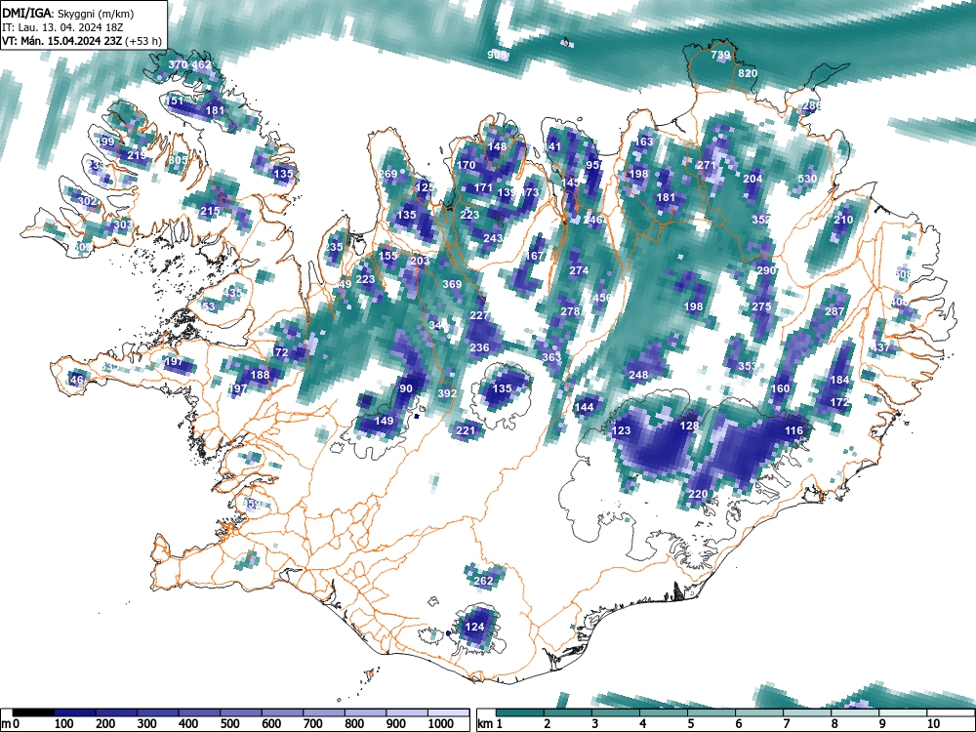This screenshot has height=732, width=976.
Task: Click the '1000' label on the meter scale
Action: click(440, 724)
